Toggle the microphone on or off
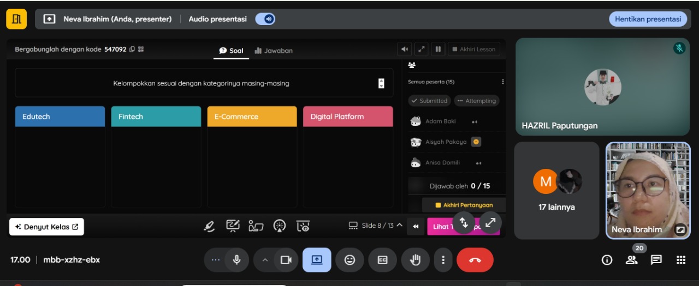 coord(236,260)
